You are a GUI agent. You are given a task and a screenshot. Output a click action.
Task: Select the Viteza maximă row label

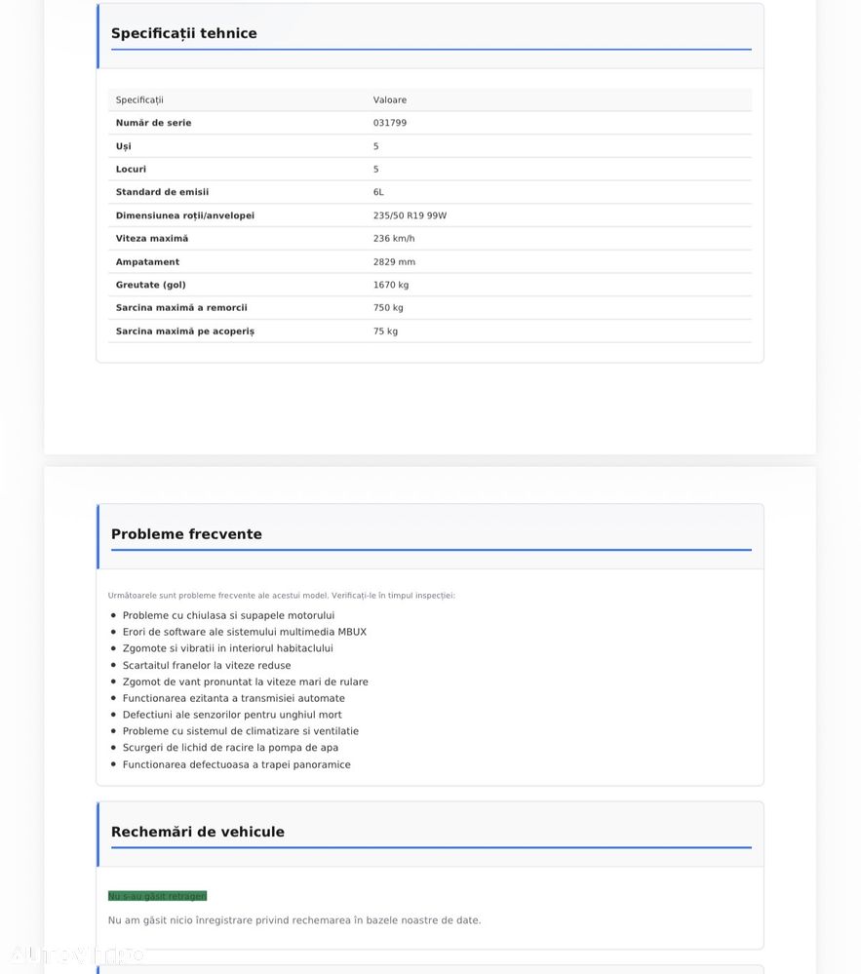click(151, 239)
